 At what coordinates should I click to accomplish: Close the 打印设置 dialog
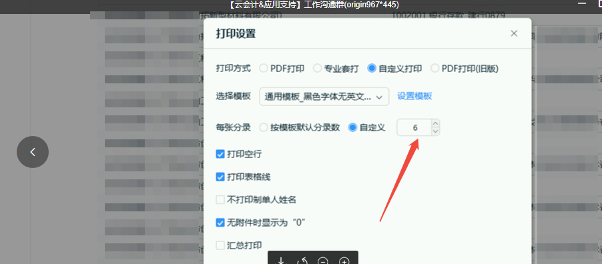pos(514,33)
